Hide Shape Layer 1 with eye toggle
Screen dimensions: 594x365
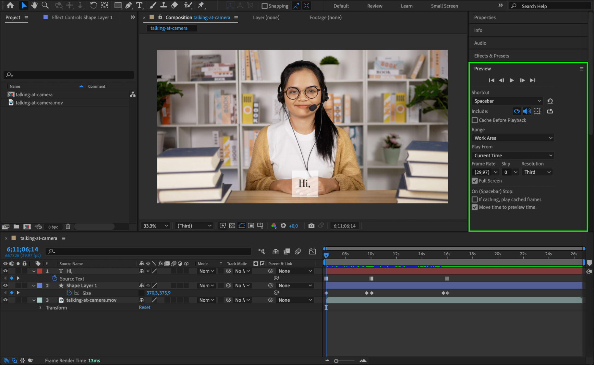tap(5, 285)
